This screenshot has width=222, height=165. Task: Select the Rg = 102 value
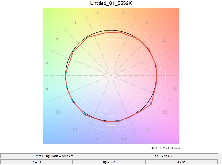tap(109, 162)
